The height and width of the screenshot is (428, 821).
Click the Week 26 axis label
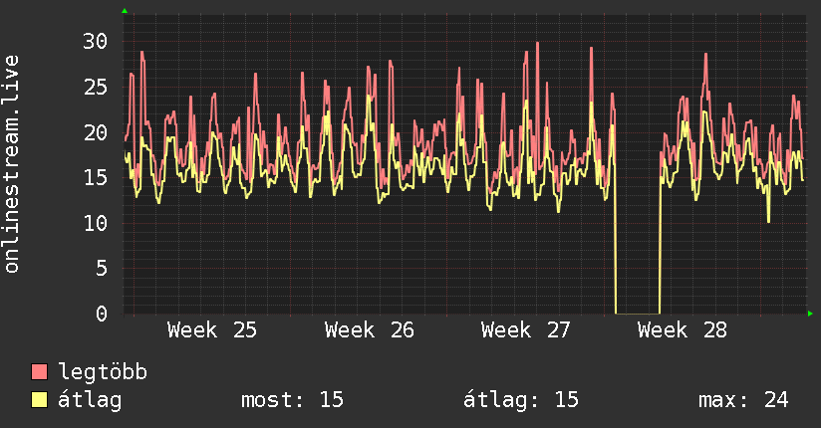369,330
